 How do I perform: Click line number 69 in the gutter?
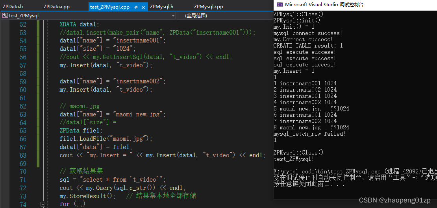23,164
